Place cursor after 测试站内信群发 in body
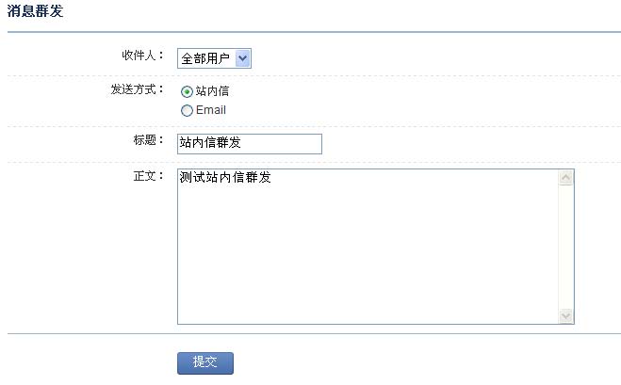The width and height of the screenshot is (621, 385). coord(272,177)
